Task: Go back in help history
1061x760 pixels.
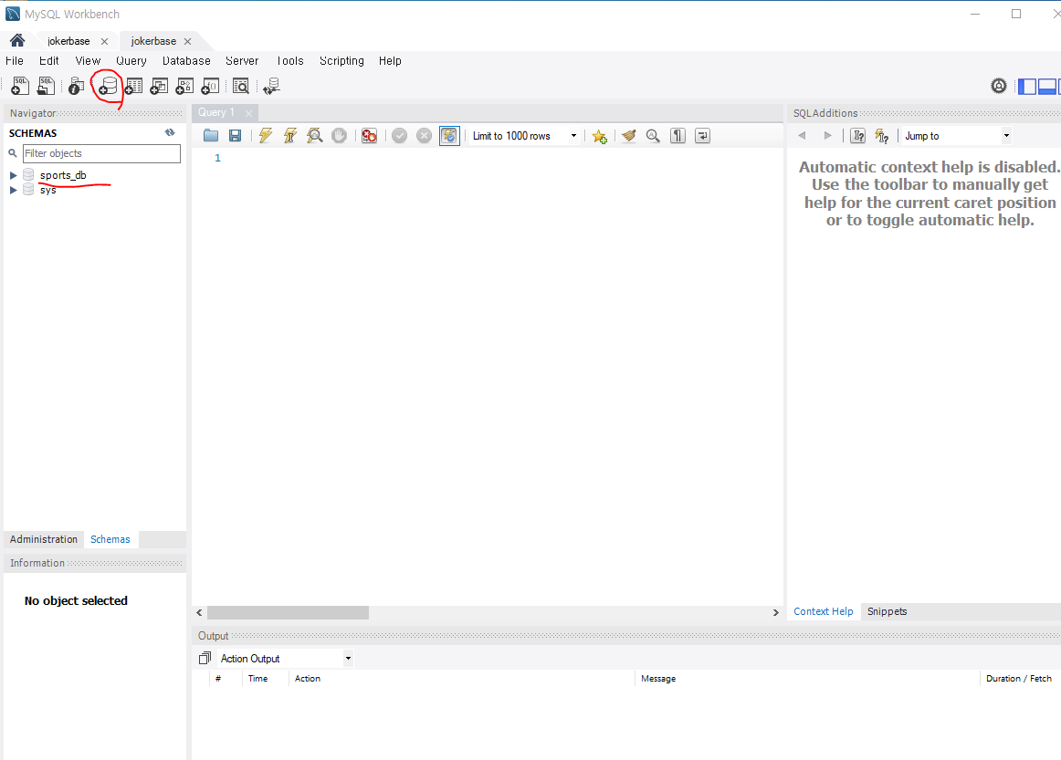Action: pyautogui.click(x=802, y=136)
